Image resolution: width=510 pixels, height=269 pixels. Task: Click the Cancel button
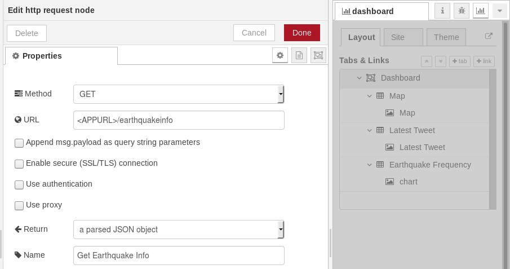[x=254, y=33]
